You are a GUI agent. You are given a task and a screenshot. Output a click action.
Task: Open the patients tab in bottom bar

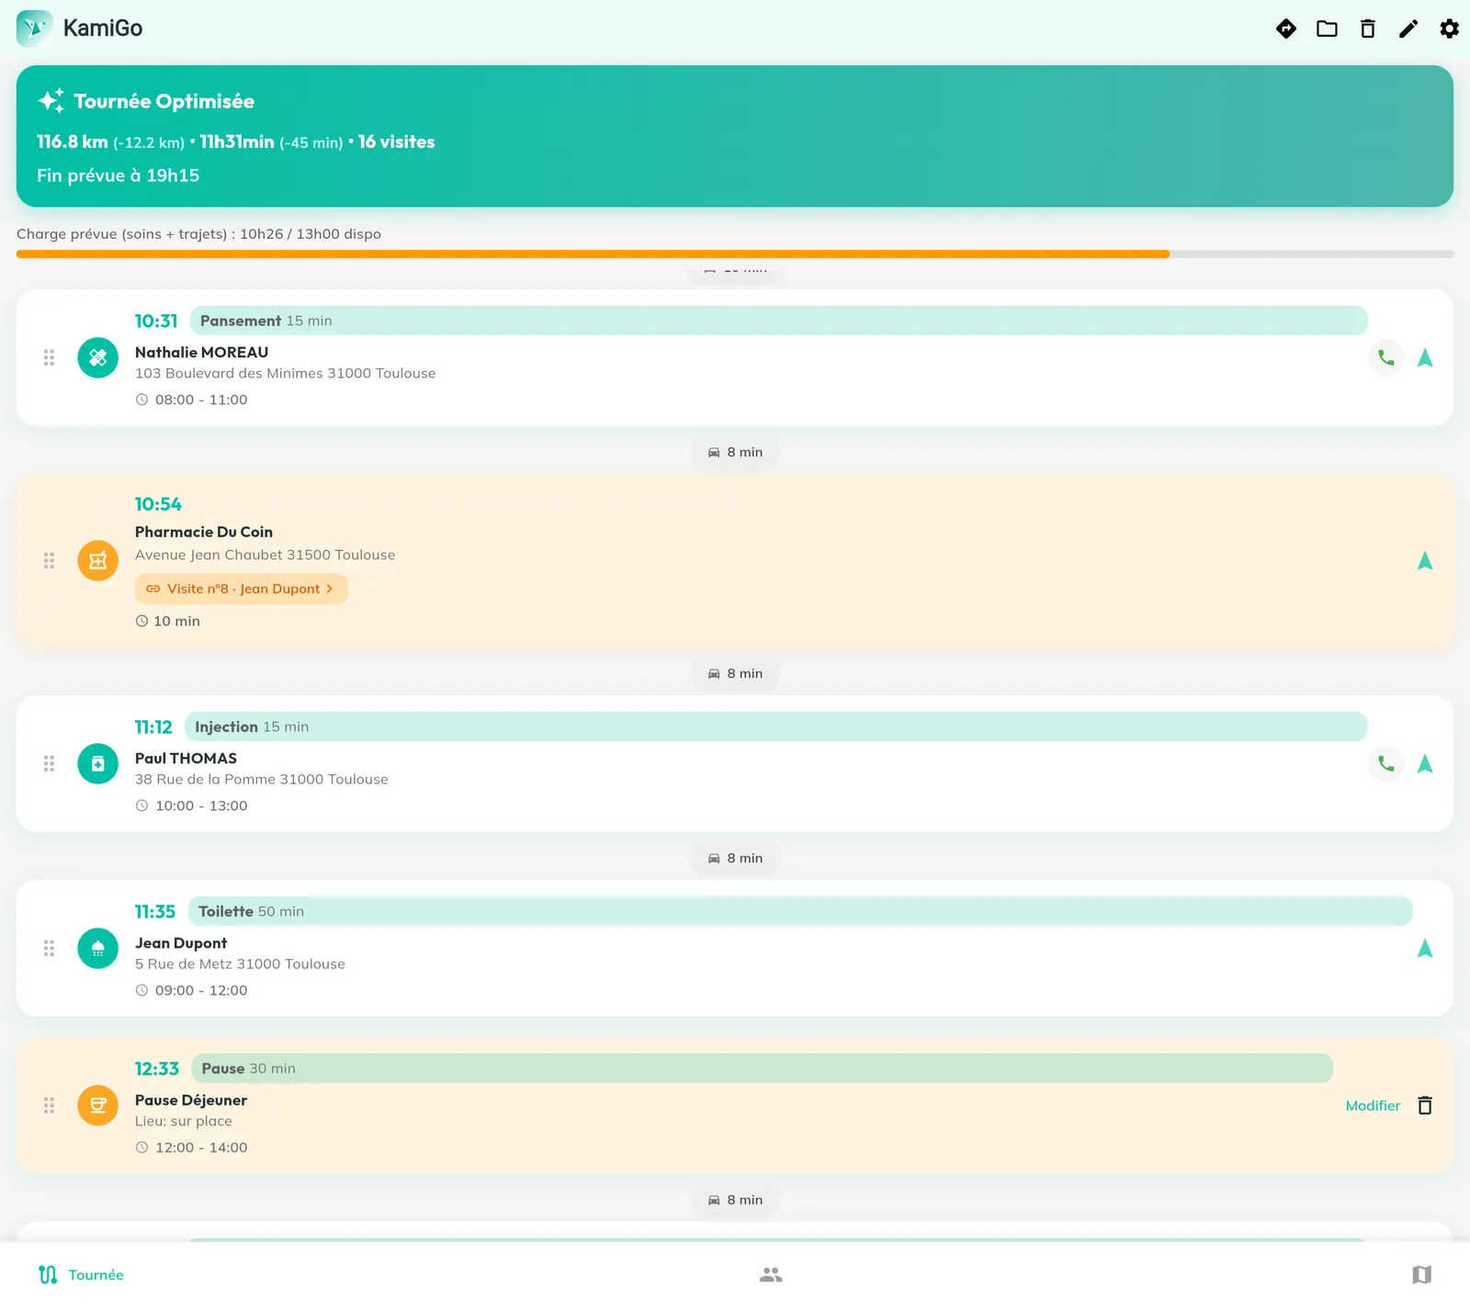click(x=771, y=1275)
